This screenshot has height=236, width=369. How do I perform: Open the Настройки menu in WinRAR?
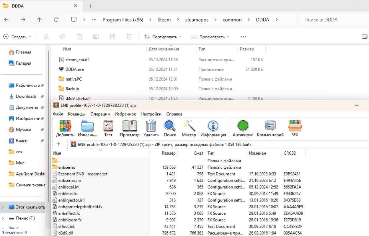(151, 114)
